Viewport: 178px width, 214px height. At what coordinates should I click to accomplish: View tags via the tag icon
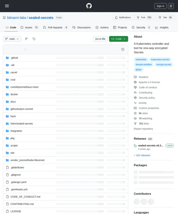click(x=34, y=39)
